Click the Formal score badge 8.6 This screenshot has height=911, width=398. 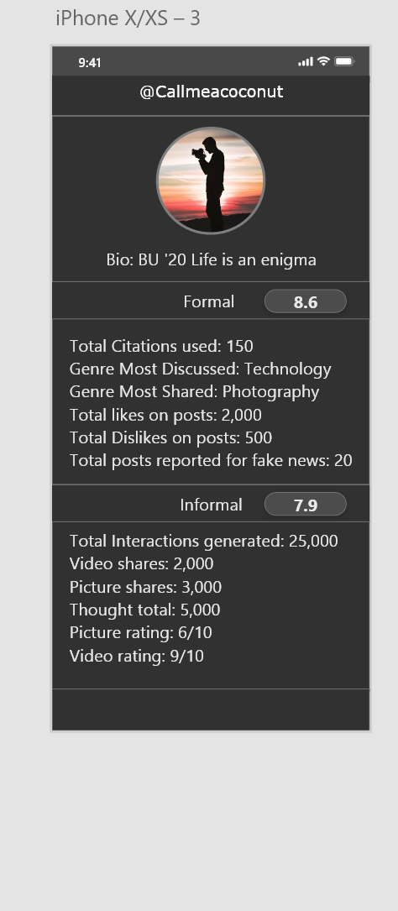tap(306, 301)
